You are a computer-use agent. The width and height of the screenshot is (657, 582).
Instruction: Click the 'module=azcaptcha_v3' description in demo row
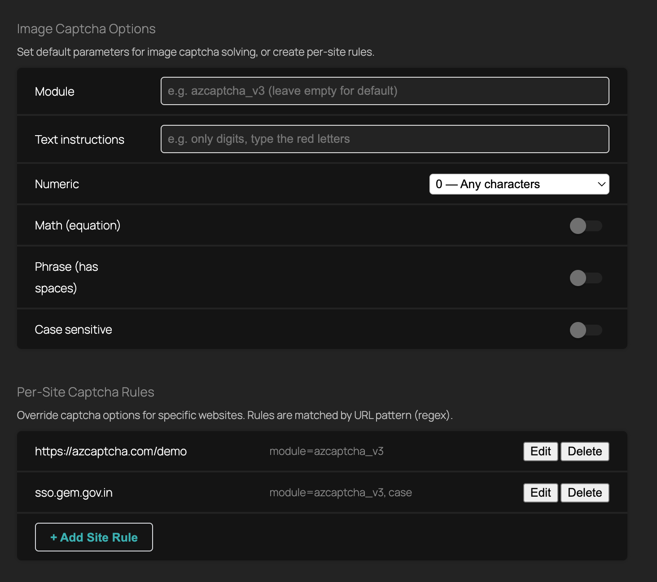click(x=326, y=451)
